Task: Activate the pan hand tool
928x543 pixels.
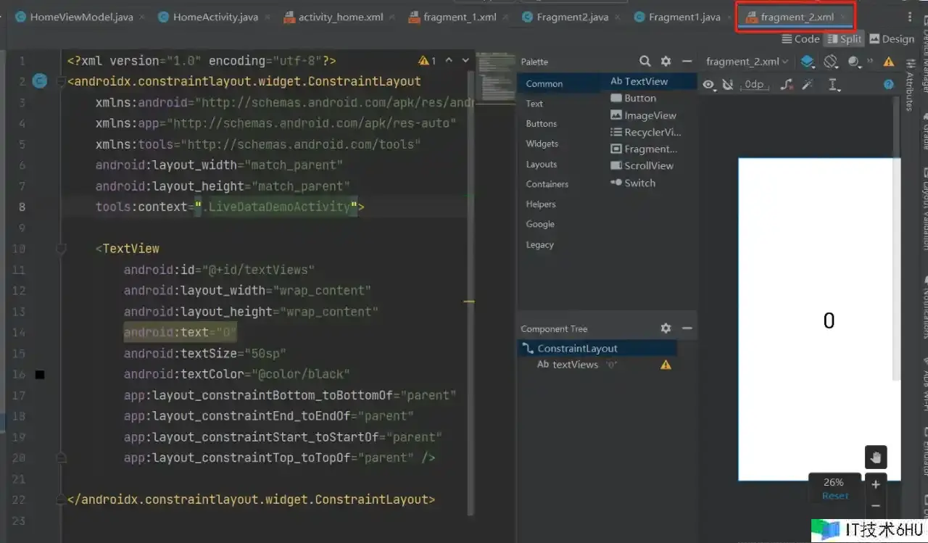Action: (876, 457)
